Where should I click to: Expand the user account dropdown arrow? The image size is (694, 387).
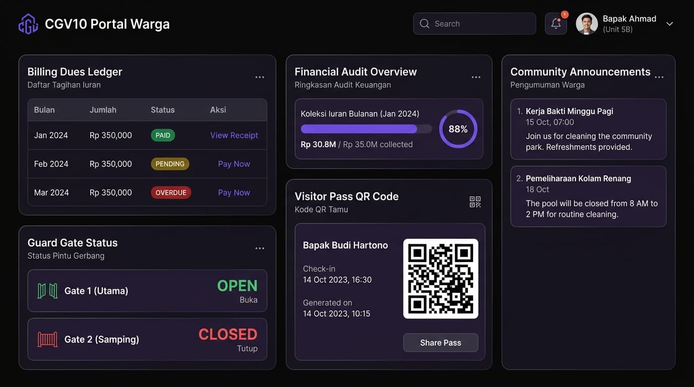click(670, 24)
